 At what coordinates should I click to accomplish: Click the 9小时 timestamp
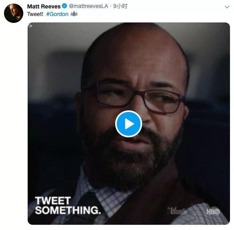pos(120,6)
